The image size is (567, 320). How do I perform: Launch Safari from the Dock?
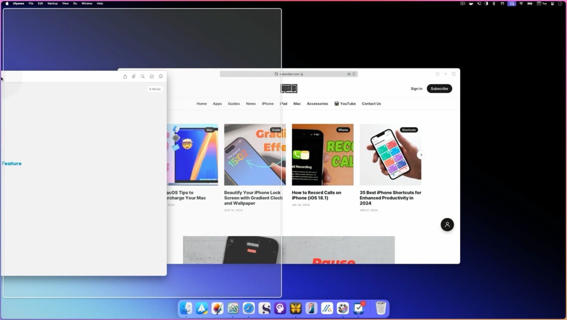248,308
